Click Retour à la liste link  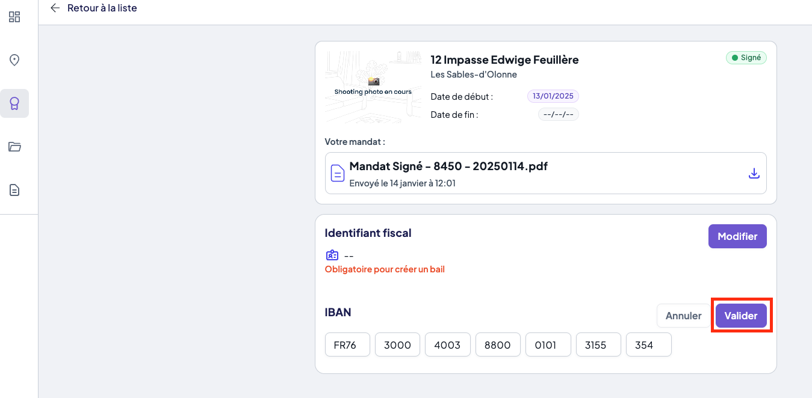point(102,8)
